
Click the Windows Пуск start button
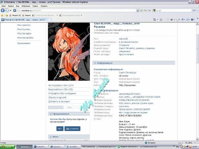point(7,147)
